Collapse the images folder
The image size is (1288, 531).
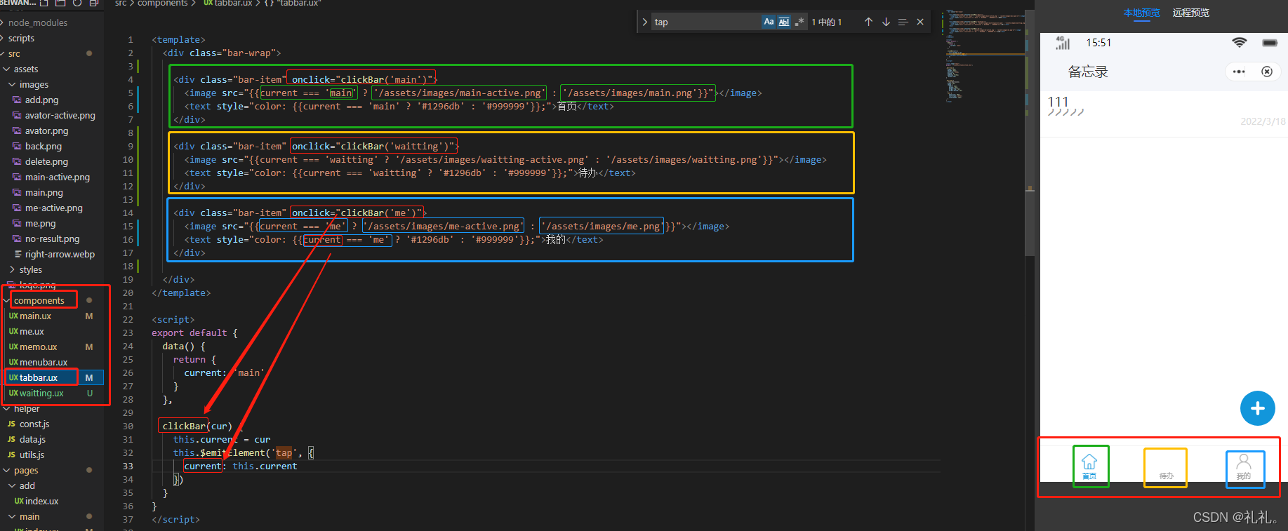click(34, 84)
